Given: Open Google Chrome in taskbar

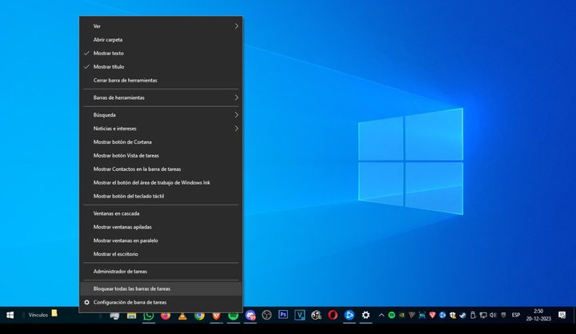Looking at the screenshot, I should (x=199, y=316).
